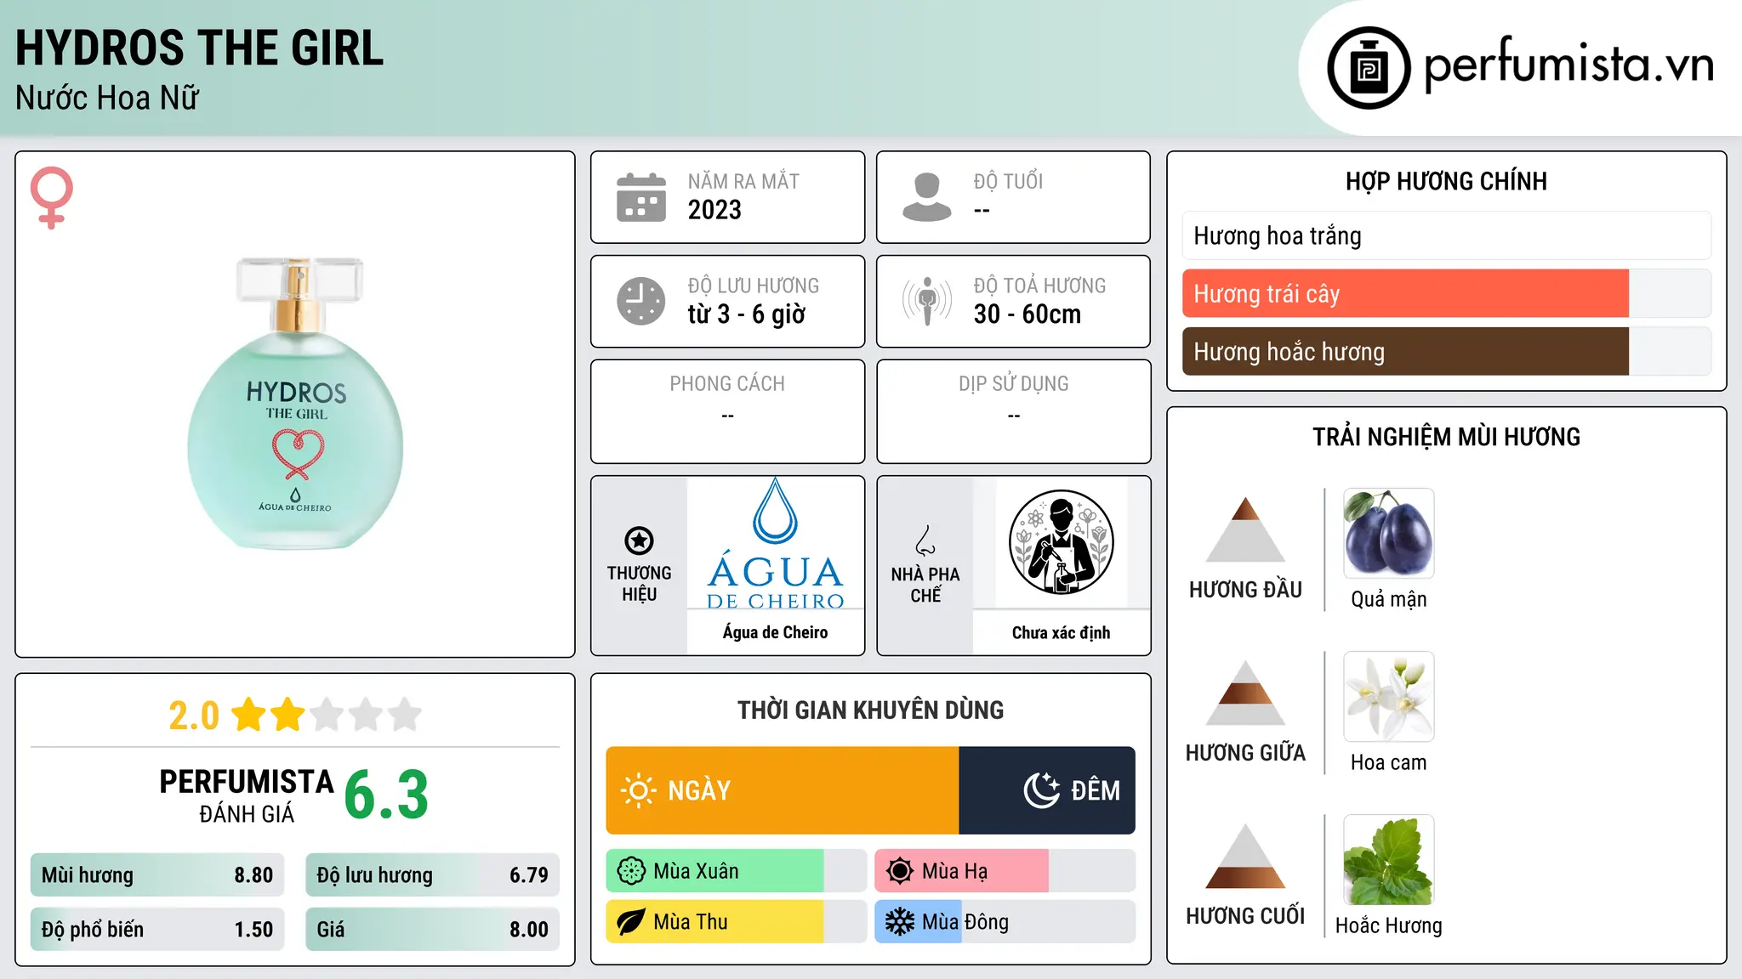The width and height of the screenshot is (1742, 979).
Task: Select the Hương hoa trắng accord bar
Action: click(x=1447, y=235)
